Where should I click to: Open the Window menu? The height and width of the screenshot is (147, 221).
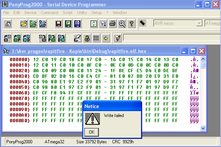(120, 13)
